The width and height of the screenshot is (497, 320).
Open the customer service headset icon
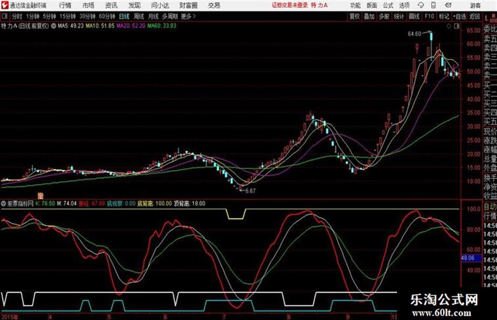coord(421,5)
